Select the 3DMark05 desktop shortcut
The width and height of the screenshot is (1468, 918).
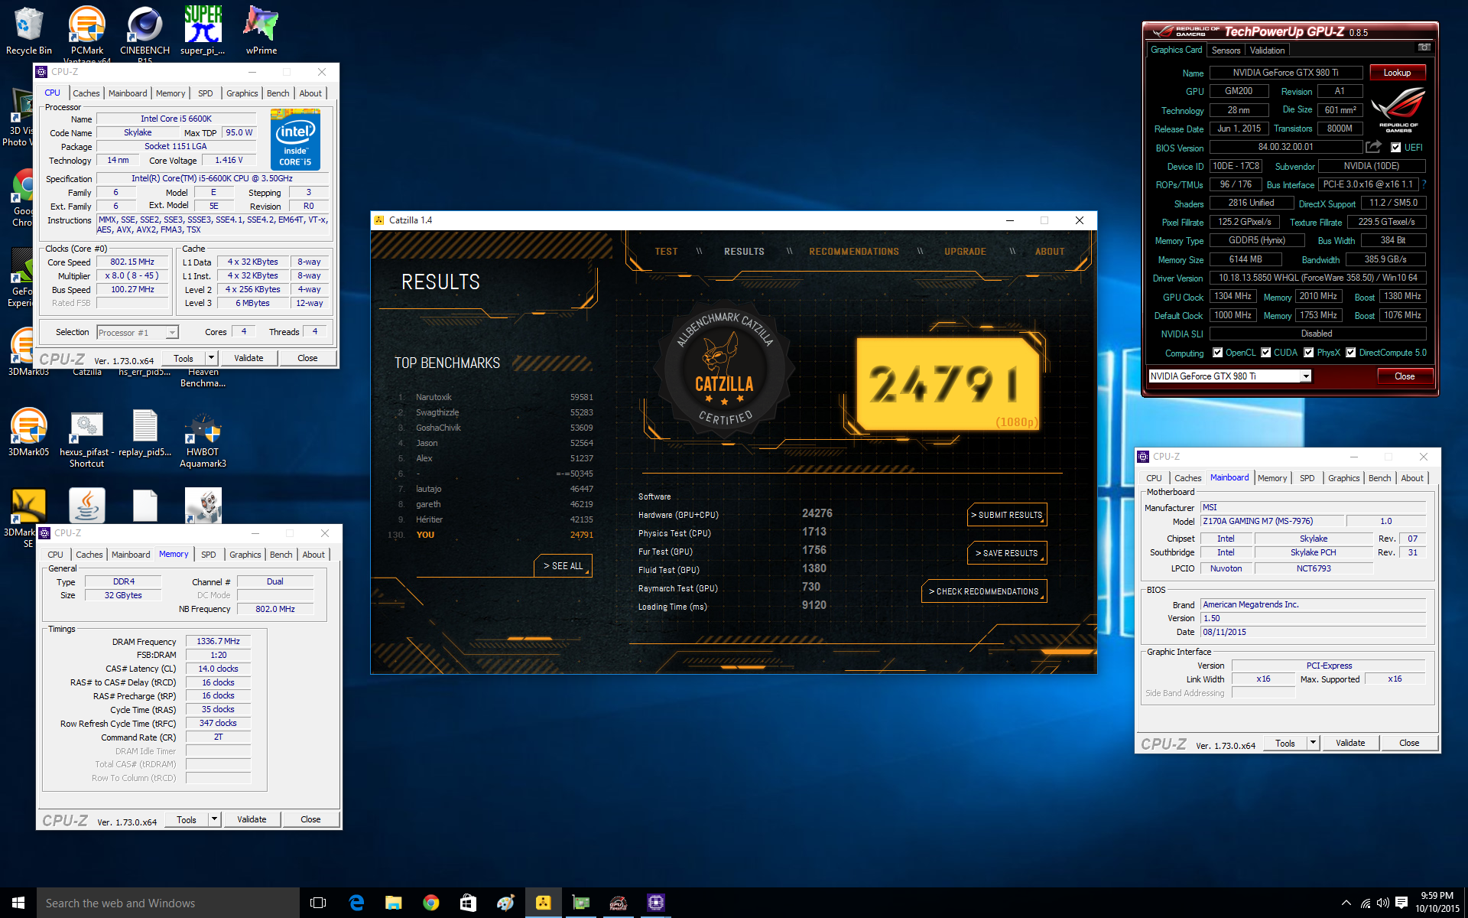[x=29, y=433]
